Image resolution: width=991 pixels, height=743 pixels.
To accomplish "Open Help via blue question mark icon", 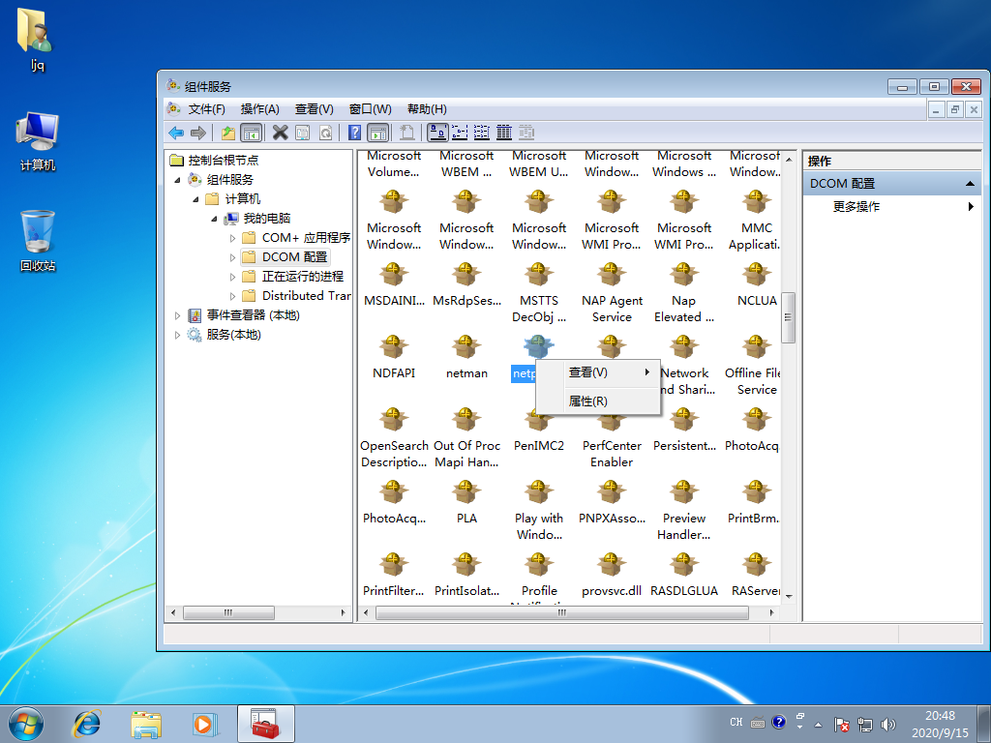I will (355, 133).
